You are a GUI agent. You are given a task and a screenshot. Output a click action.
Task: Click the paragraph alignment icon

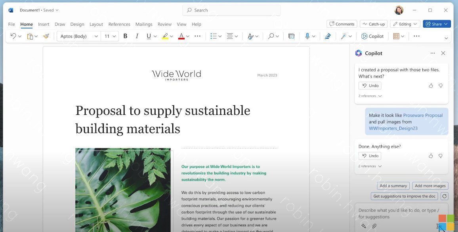point(230,36)
